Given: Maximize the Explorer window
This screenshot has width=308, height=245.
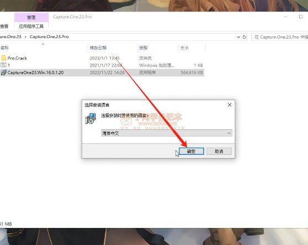Looking at the screenshot, I should [x=301, y=17].
